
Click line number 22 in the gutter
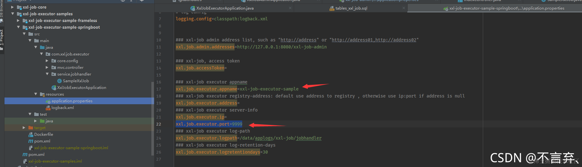(159, 124)
